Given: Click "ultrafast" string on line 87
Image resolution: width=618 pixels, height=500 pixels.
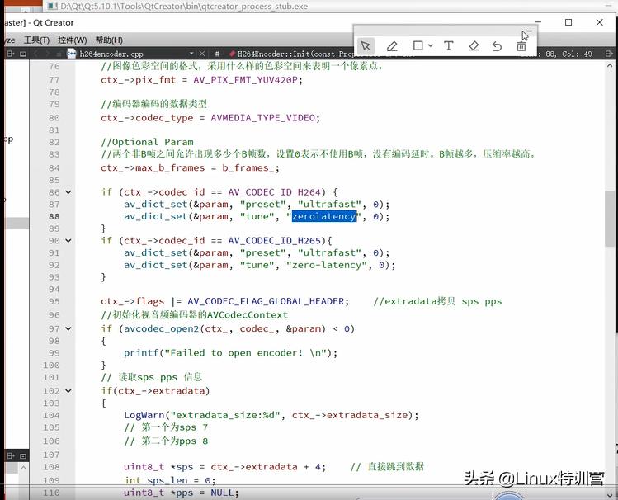Looking at the screenshot, I should [329, 205].
